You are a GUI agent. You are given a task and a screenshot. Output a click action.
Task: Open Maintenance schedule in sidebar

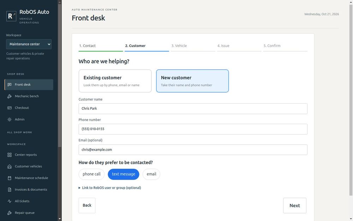(29, 178)
